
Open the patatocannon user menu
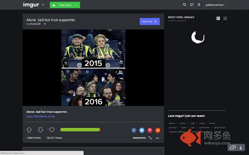216,5
